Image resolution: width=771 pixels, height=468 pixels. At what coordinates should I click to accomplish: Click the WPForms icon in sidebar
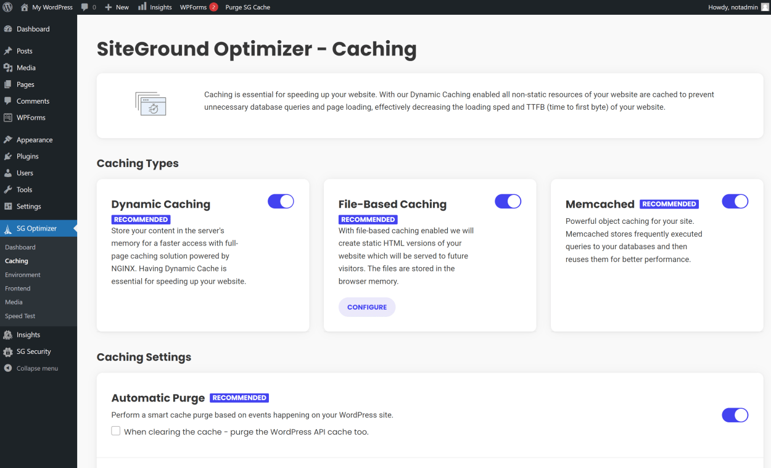[x=8, y=118]
